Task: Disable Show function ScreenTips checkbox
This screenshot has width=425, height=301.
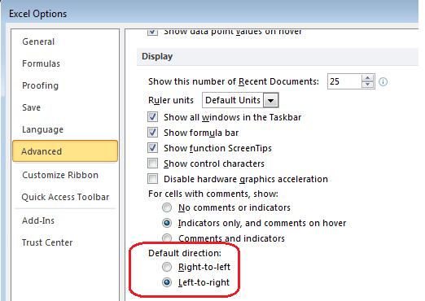Action: 152,148
